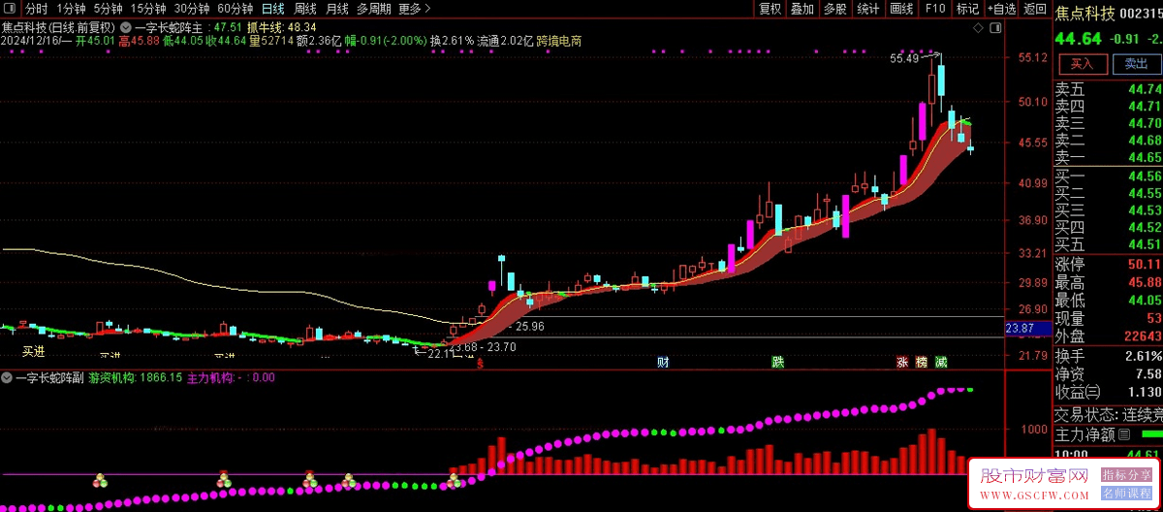Expand the 一字长蛇阵副 sub-indicator dropdown

pyautogui.click(x=8, y=378)
